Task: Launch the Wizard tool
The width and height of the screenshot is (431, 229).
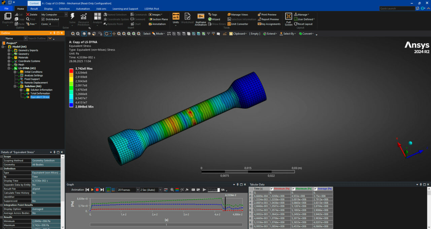Action: [x=214, y=19]
